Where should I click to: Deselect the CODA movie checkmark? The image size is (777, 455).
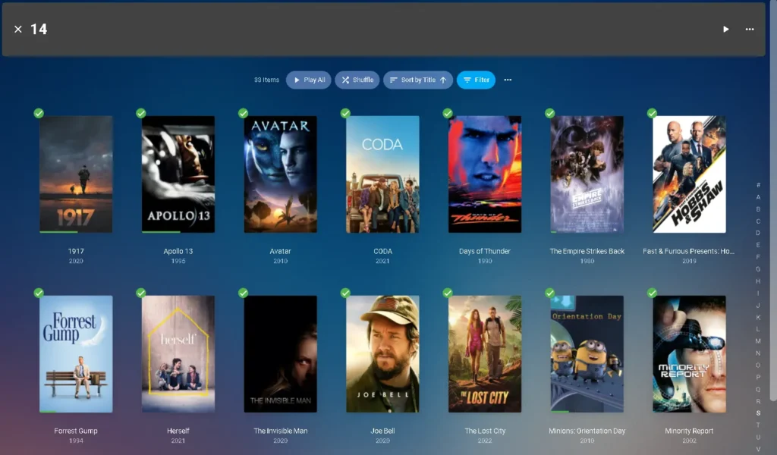coord(345,114)
